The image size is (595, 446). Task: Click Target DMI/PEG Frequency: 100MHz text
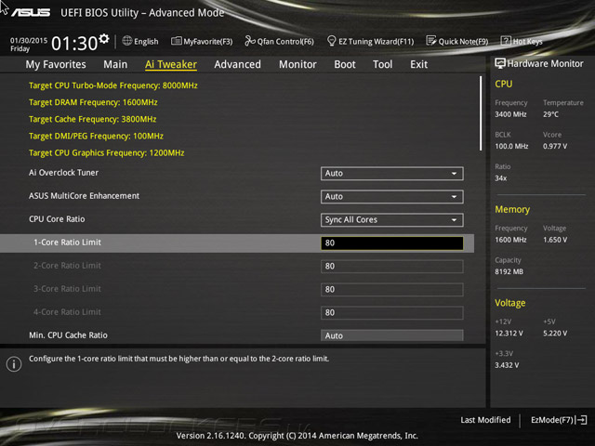[96, 136]
